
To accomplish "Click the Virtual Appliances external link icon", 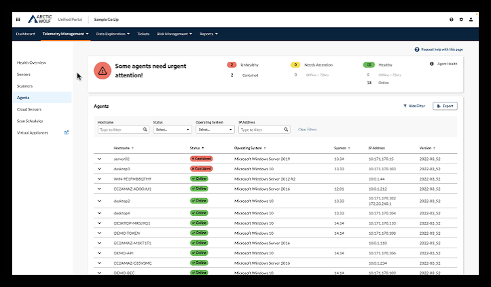I will [x=67, y=132].
